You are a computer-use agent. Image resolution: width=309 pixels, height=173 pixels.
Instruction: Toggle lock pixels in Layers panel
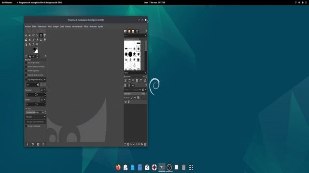tap(132, 98)
